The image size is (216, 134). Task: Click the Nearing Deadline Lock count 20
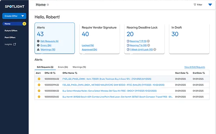tap(130, 34)
